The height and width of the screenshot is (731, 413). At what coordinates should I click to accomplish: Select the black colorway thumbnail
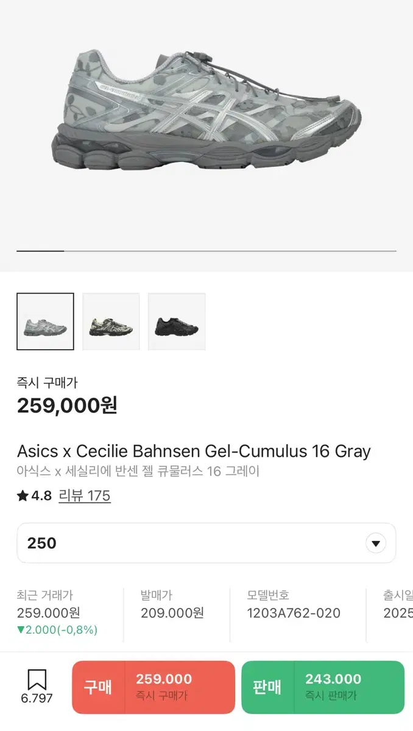point(177,321)
